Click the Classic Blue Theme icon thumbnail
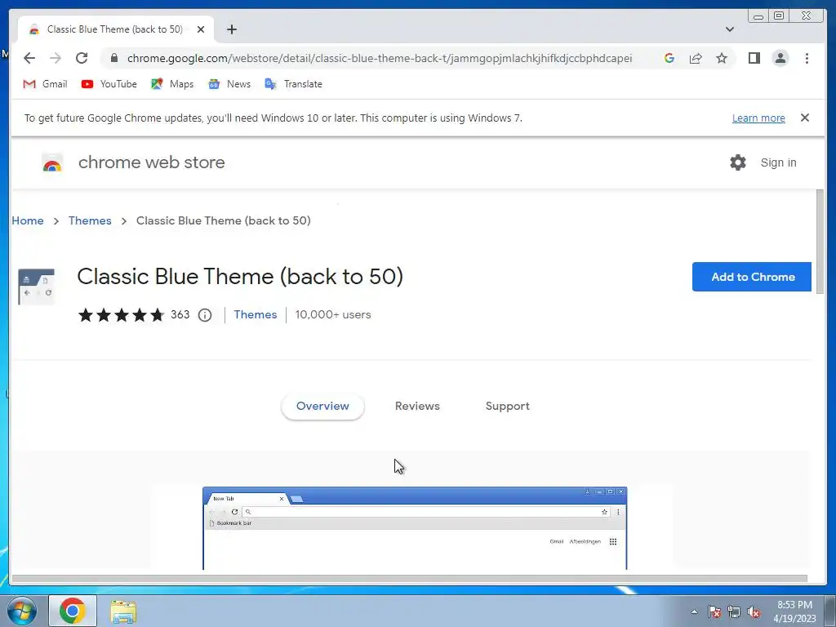The image size is (836, 627). click(36, 287)
